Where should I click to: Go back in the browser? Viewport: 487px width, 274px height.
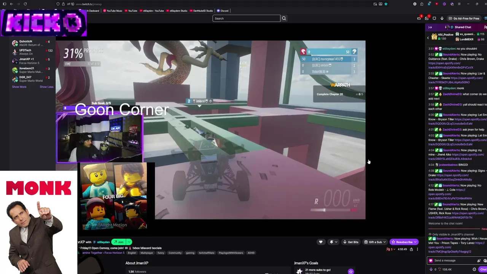[11, 4]
